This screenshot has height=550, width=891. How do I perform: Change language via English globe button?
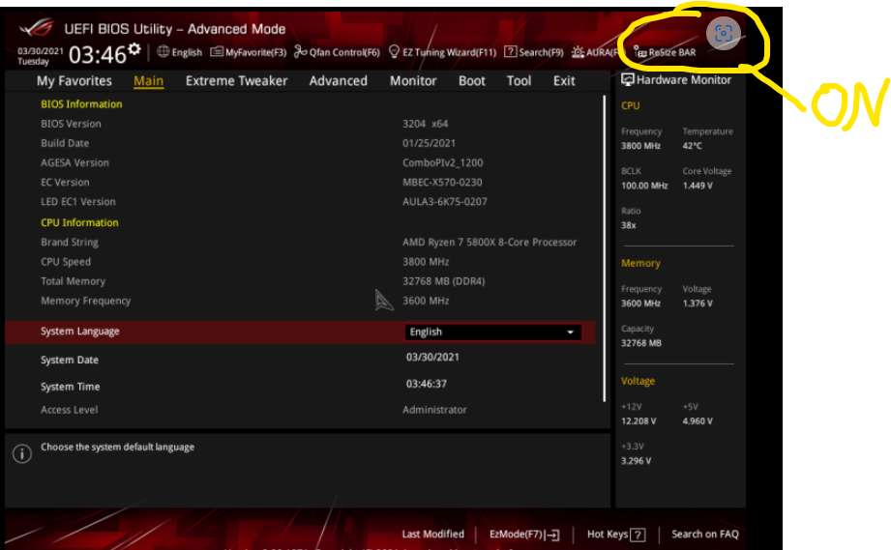coord(180,52)
